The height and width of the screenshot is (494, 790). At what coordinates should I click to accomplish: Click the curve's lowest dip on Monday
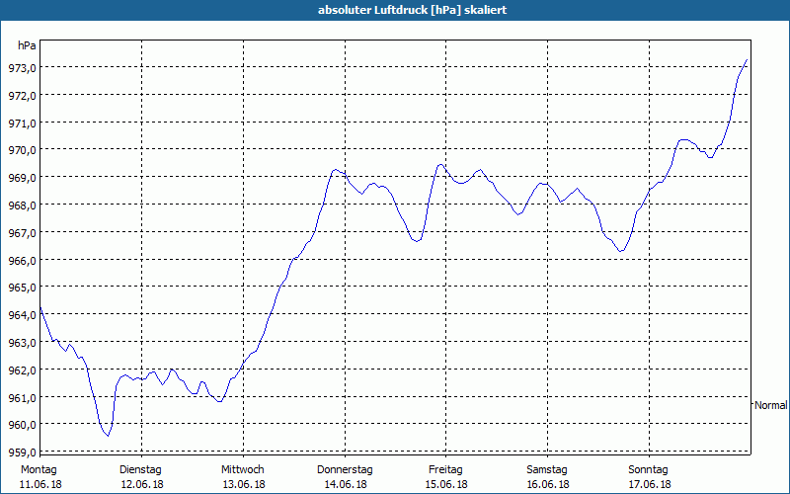click(x=108, y=436)
